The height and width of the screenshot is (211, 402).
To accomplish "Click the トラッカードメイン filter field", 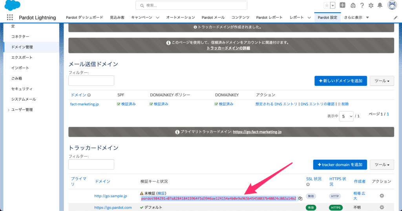I will [x=91, y=164].
